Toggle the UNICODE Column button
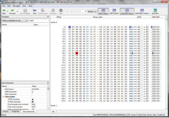Viewport: 169px width, 118px height. (127, 11)
